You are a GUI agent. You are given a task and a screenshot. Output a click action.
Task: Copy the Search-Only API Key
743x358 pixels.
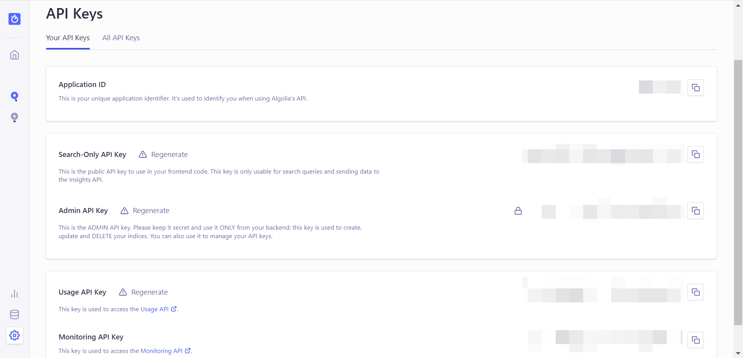click(695, 154)
